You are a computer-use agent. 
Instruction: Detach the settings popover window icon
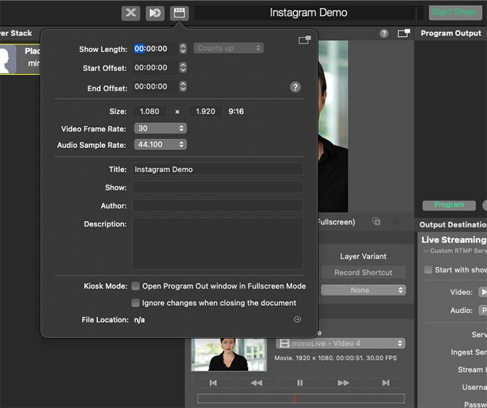305,40
